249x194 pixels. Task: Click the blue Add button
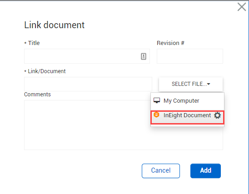(205, 171)
